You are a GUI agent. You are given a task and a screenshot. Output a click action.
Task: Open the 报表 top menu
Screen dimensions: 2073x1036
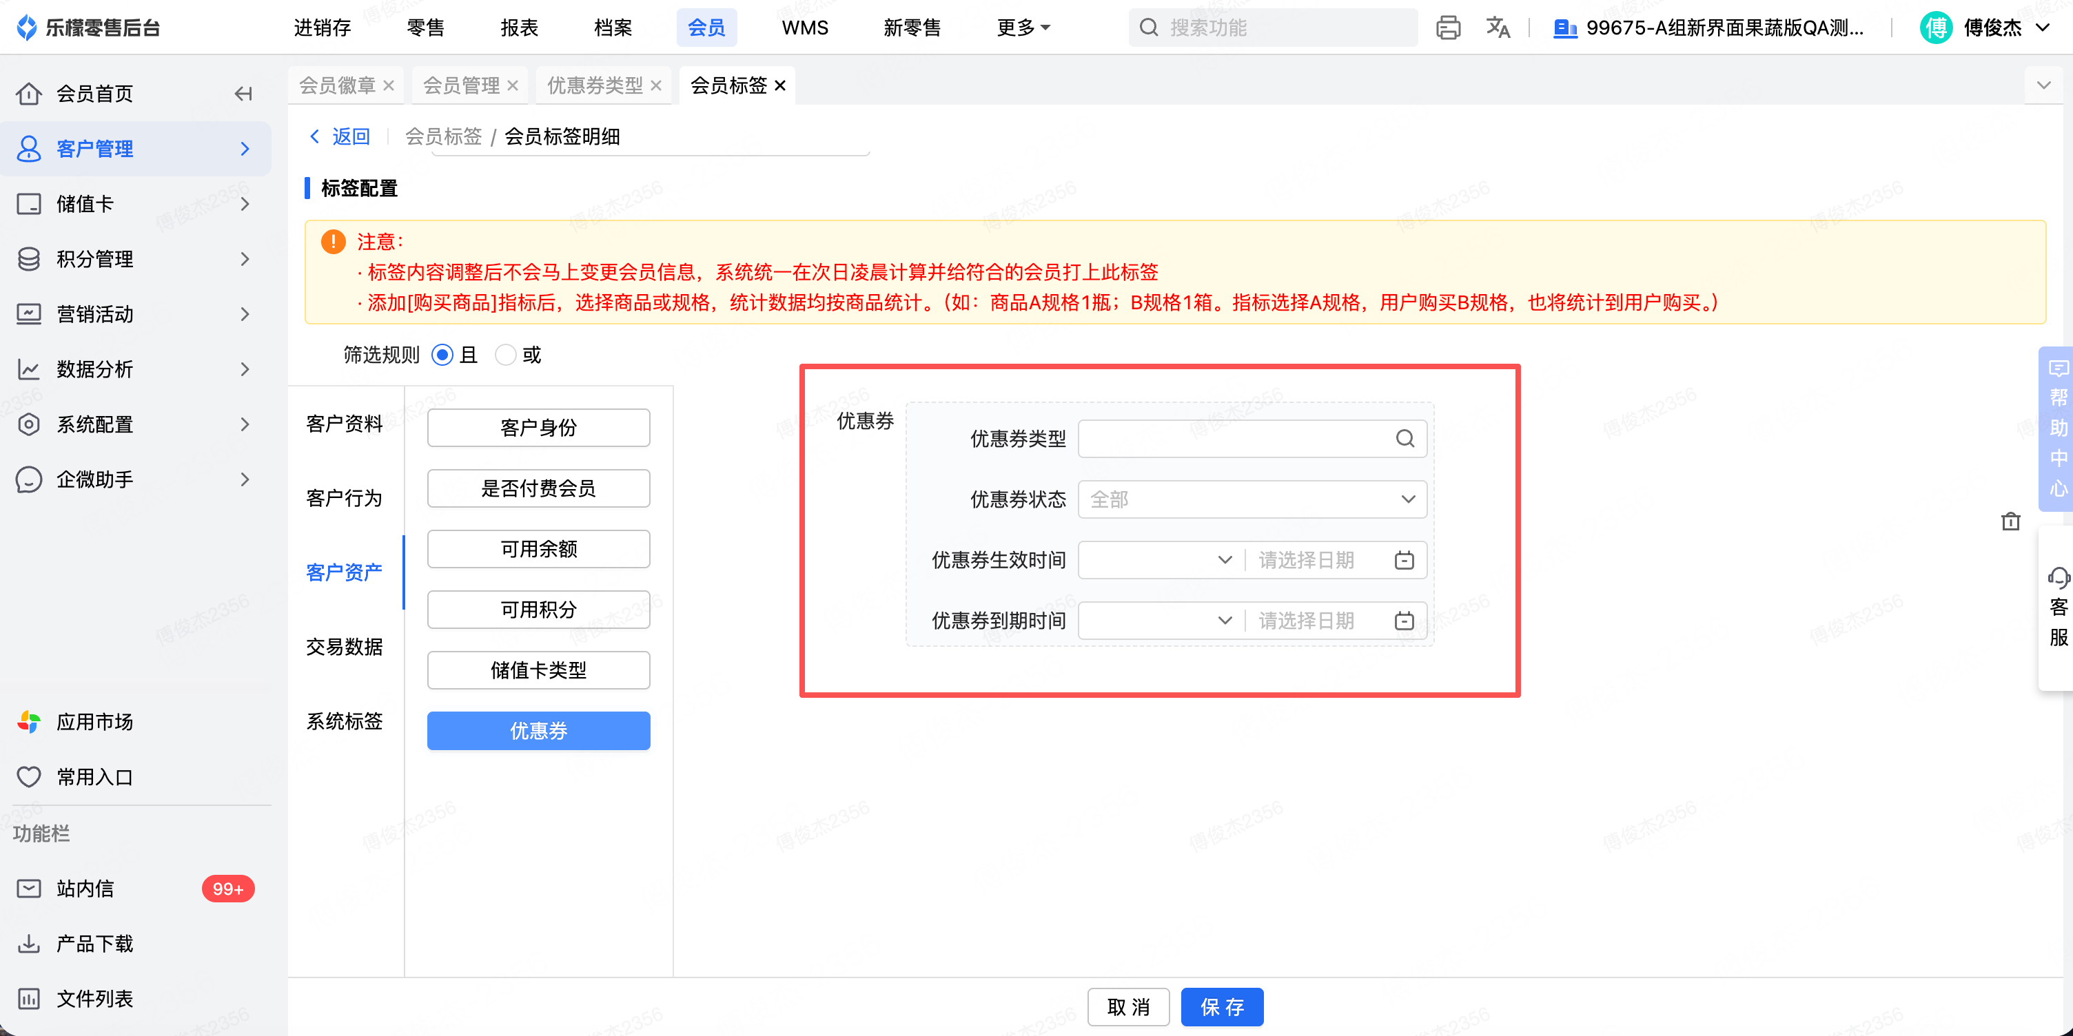click(x=518, y=28)
